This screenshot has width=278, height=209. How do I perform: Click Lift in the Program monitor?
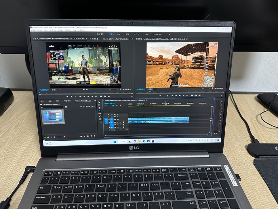click(192, 95)
